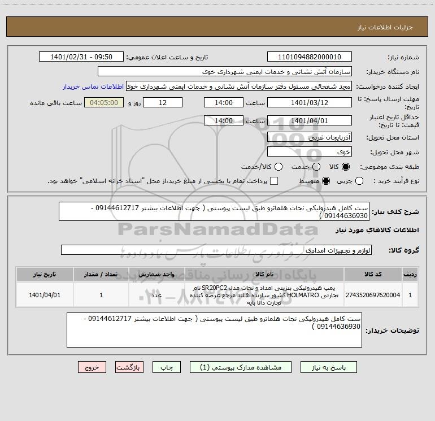Open the اطلاعات تماس خریدار link
The height and width of the screenshot is (421, 435).
[x=93, y=86]
